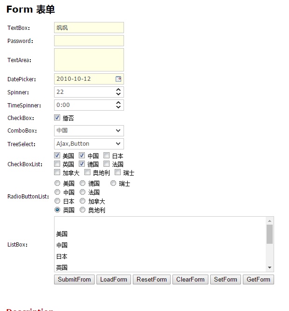Click the ListBox scroll down arrow

269,268
